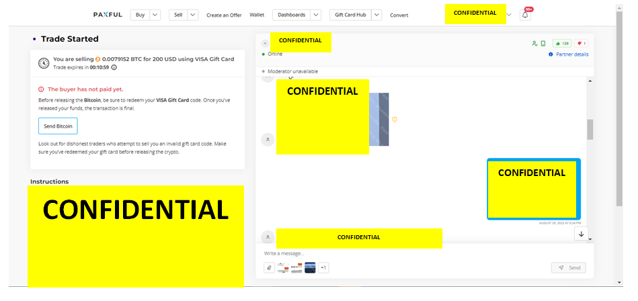Click the red warning icon beside unpaid notice
Viewport: 638px width, 301px height.
pos(41,89)
